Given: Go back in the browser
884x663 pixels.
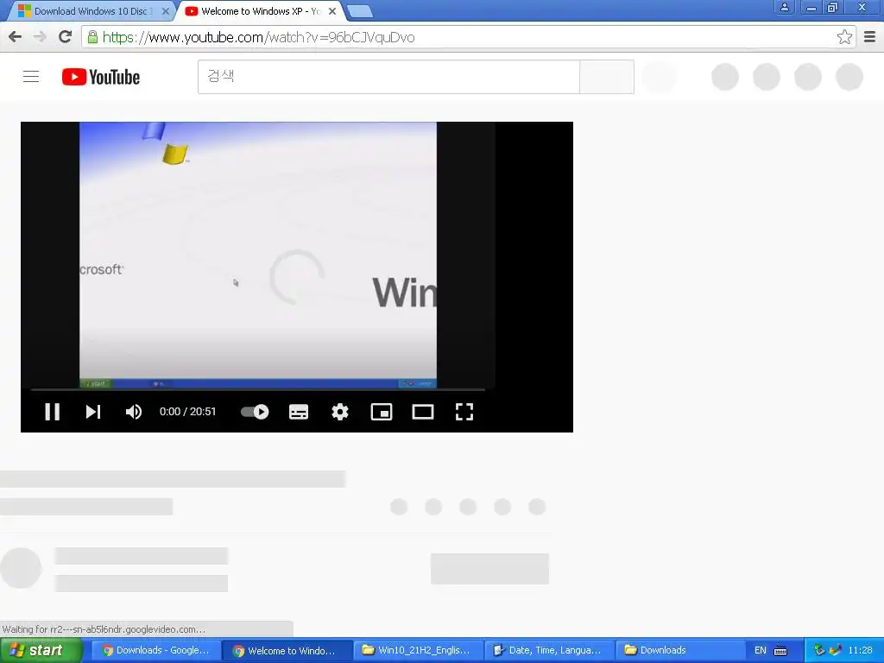Looking at the screenshot, I should [x=16, y=37].
